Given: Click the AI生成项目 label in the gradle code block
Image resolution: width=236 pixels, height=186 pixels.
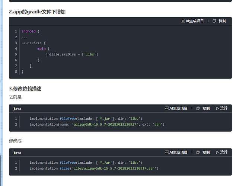Looking at the screenshot, I should 194,21.
